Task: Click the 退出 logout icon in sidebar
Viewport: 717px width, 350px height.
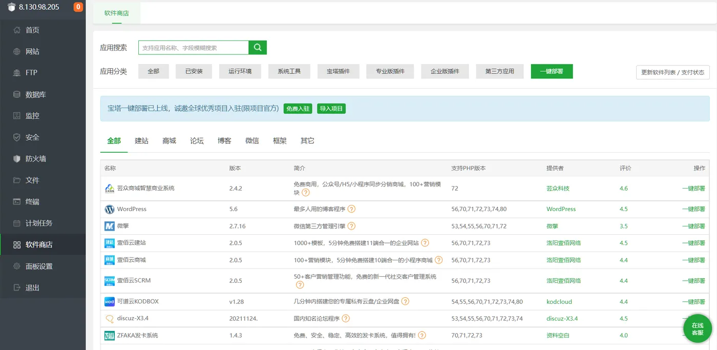Action: pos(17,288)
